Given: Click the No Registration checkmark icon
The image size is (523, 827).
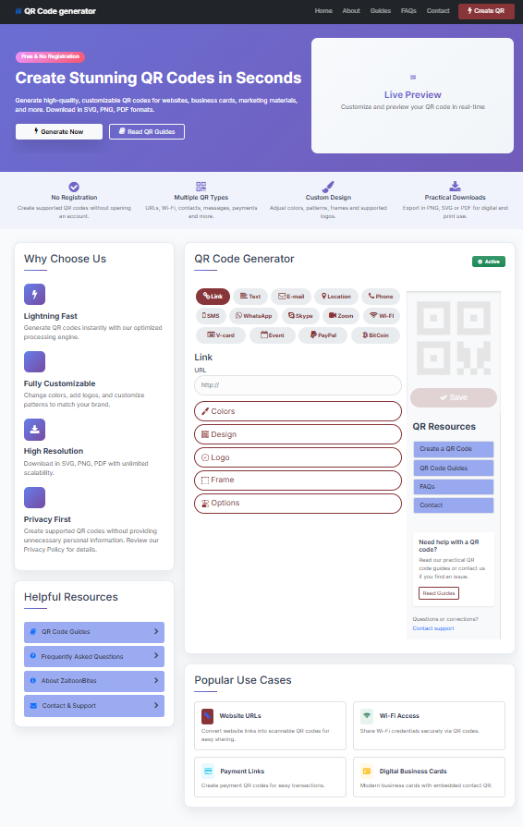Looking at the screenshot, I should coord(74,187).
